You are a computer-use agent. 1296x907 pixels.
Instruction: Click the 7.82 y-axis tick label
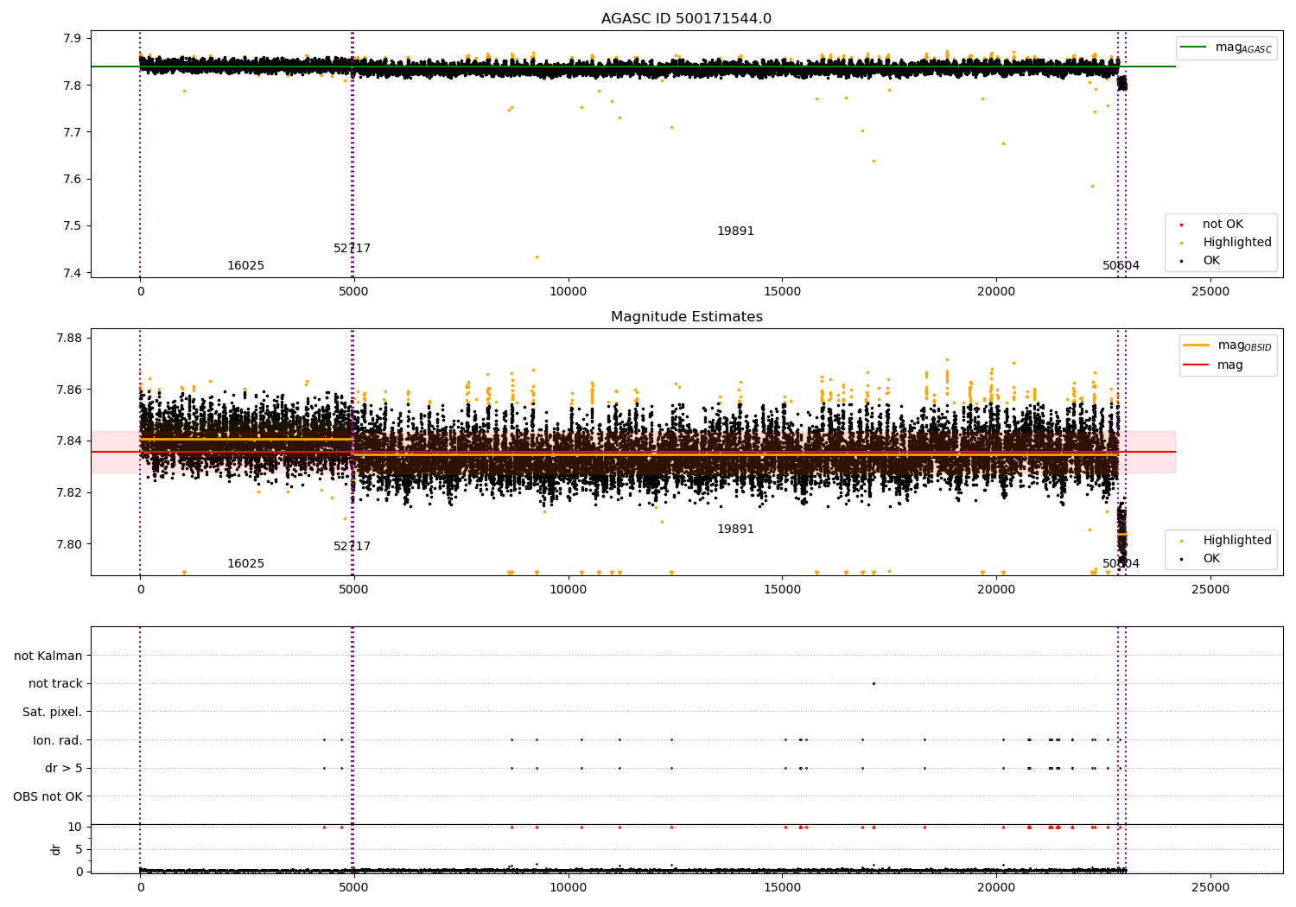[69, 492]
